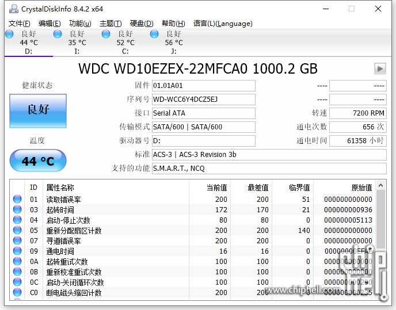Open the 文件(F) menu

coord(20,24)
